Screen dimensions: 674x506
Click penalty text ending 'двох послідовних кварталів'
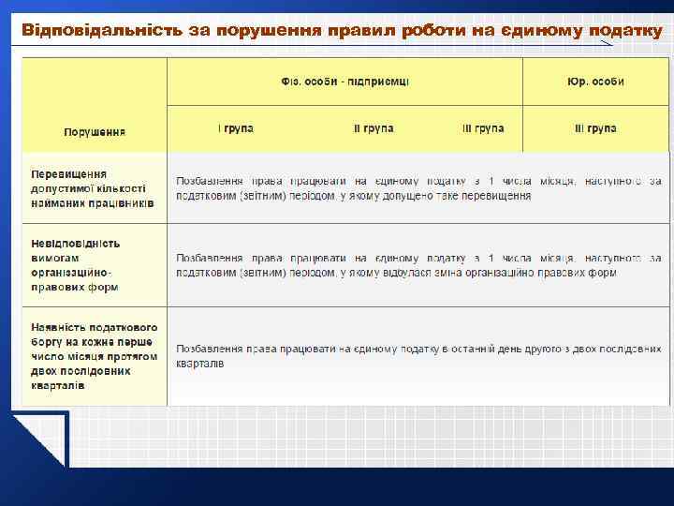tap(418, 356)
